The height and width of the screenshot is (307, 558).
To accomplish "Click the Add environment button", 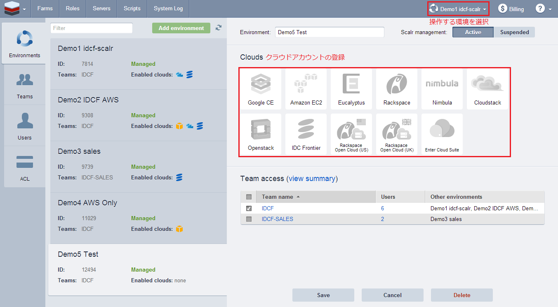I will [181, 28].
